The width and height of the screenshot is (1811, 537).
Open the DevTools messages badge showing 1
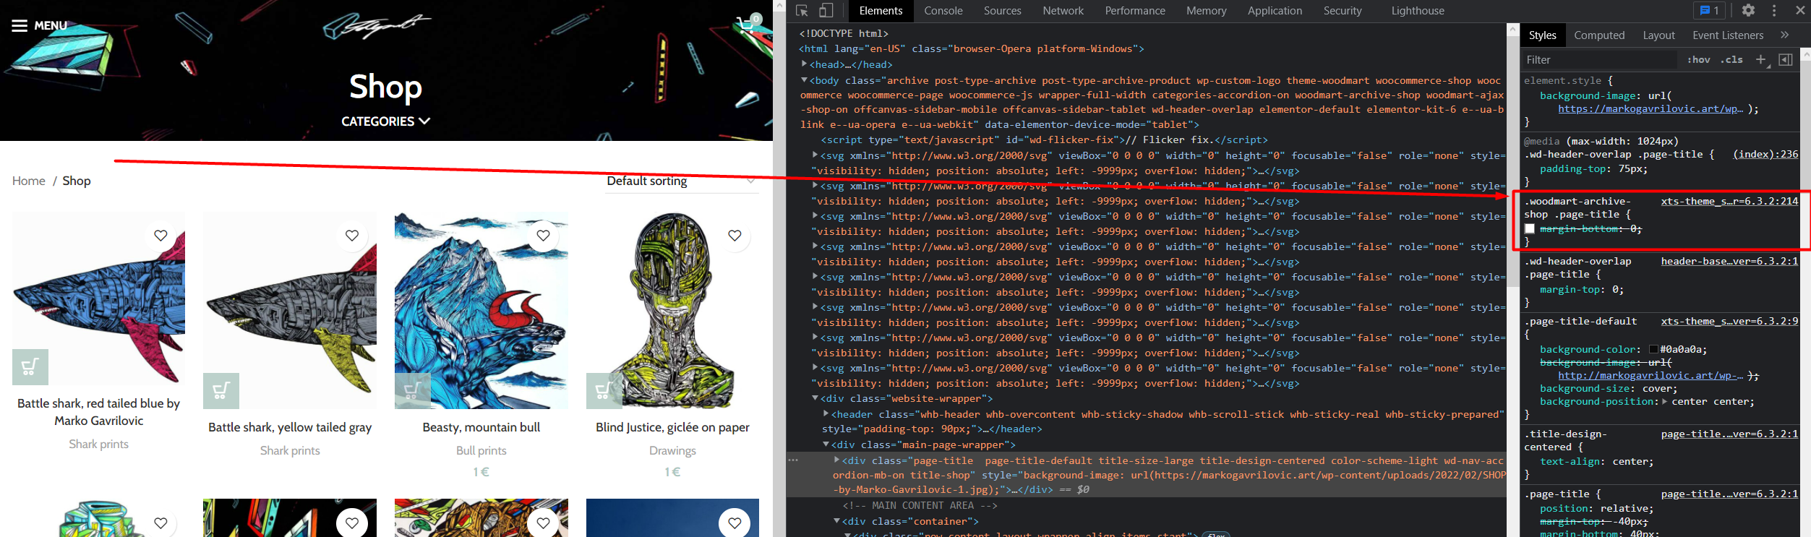tap(1709, 11)
